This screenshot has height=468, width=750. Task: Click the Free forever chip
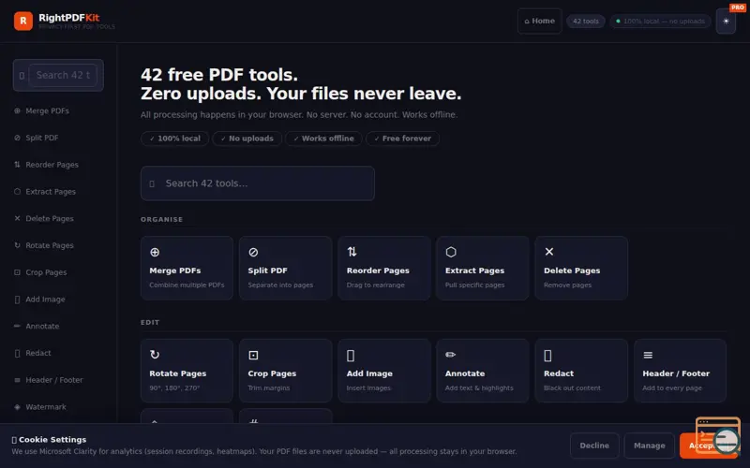point(402,139)
